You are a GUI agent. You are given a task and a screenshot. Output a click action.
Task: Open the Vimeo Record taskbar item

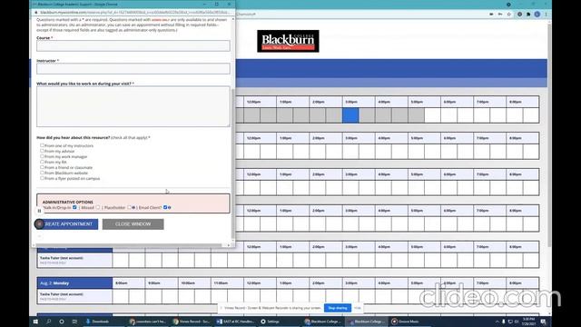192,322
